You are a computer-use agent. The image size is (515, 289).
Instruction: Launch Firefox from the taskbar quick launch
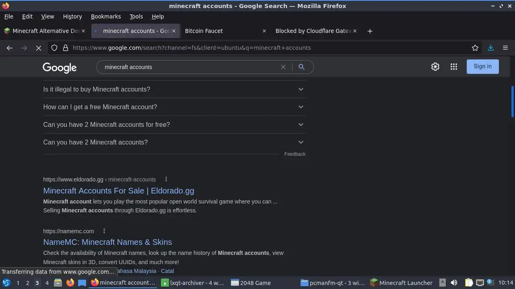[70, 283]
